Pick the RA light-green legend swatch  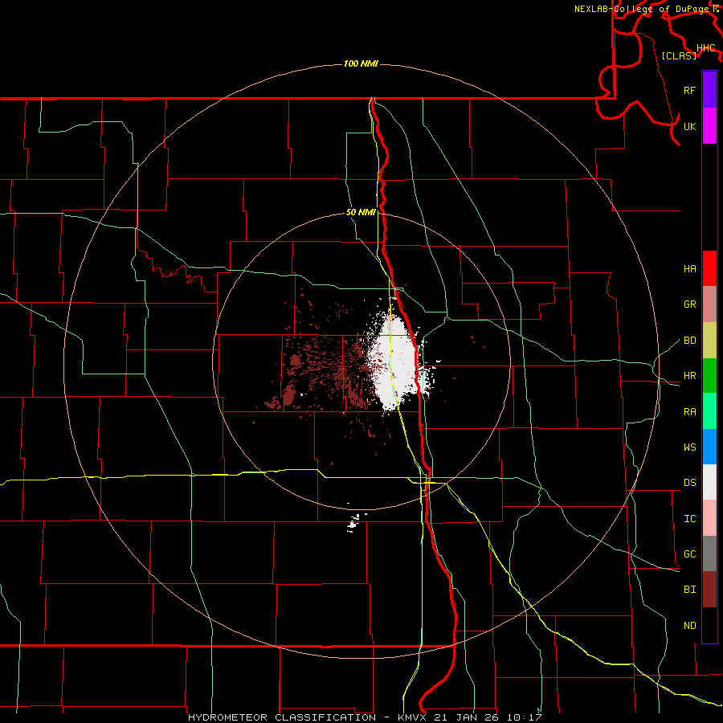(709, 411)
